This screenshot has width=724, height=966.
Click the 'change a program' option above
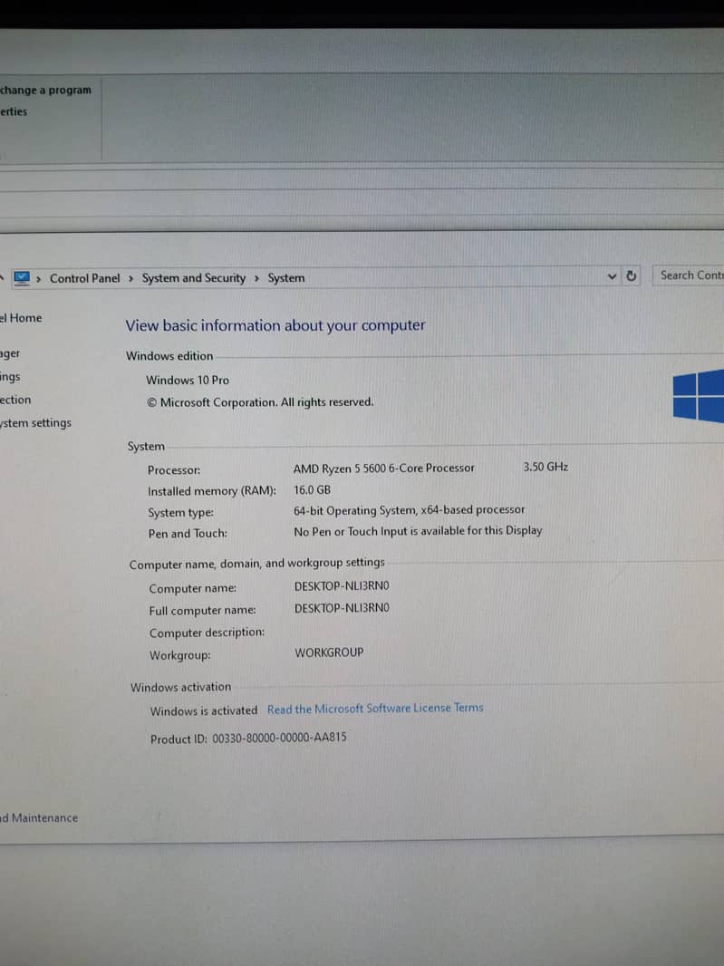pos(45,90)
